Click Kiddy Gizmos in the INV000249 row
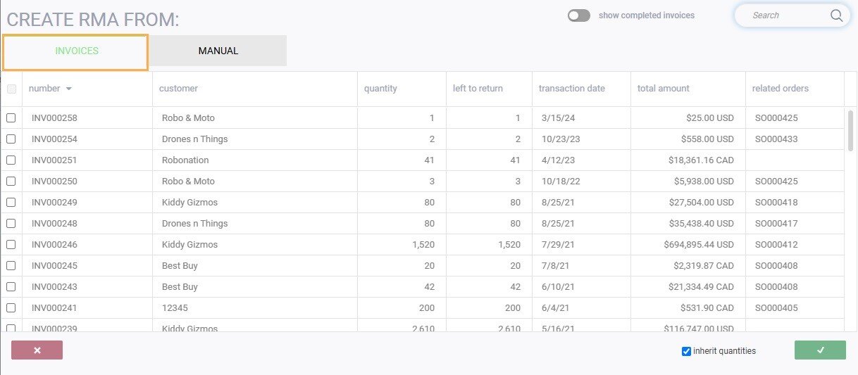Screen dimensions: 858x375 tap(189, 203)
